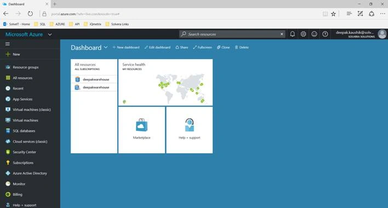This screenshot has width=388, height=208.
Task: Open the Marketplace tile
Action: tap(141, 130)
